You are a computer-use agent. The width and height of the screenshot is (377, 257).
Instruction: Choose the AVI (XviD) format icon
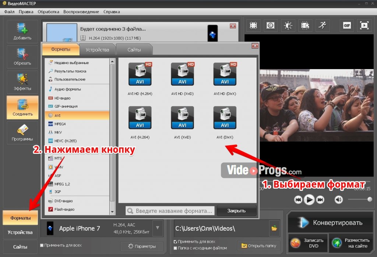pyautogui.click(x=182, y=118)
